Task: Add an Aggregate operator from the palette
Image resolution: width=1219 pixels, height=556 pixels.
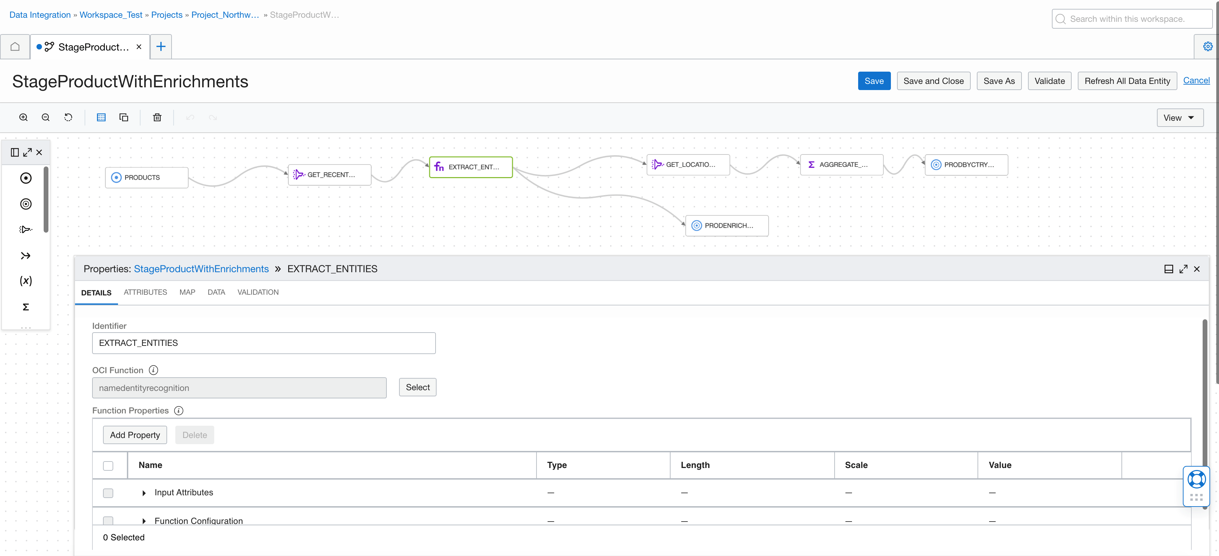Action: [26, 307]
